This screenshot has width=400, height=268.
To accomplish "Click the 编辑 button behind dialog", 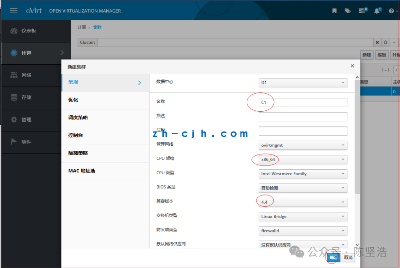I will (x=381, y=55).
